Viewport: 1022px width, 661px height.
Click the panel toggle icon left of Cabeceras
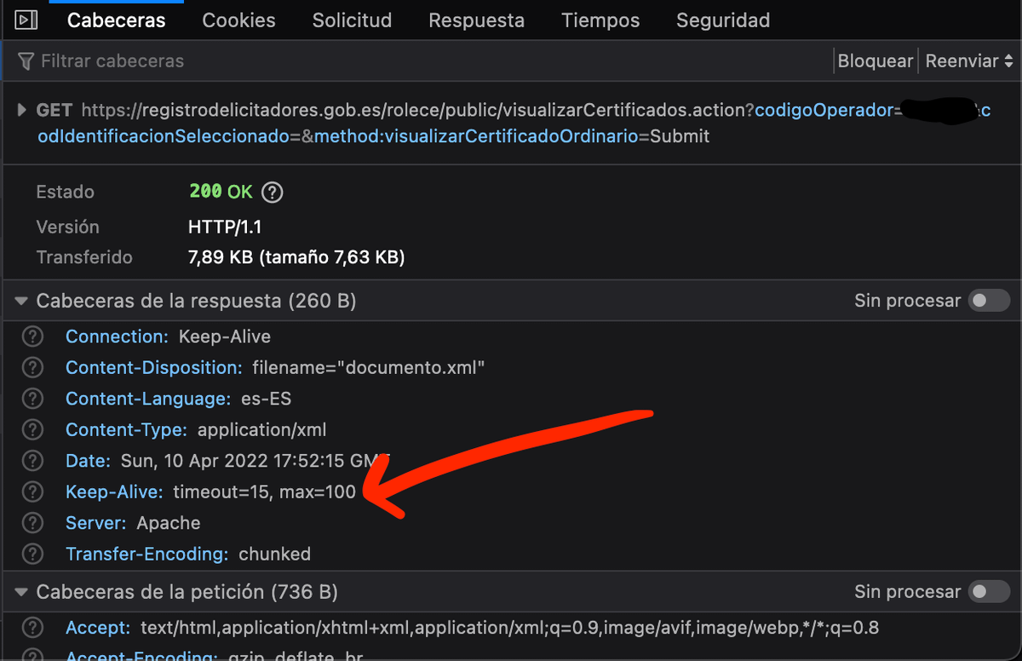[x=26, y=20]
